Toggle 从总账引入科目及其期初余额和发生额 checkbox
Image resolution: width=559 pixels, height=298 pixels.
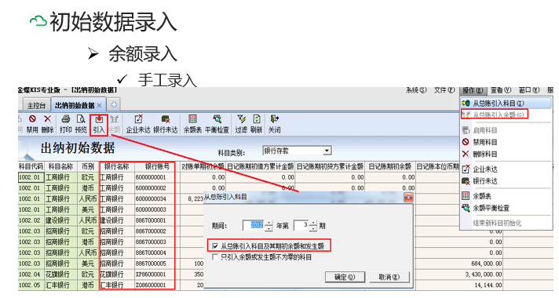[215, 246]
